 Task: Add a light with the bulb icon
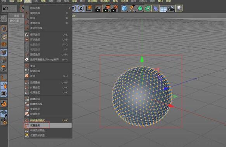point(179,9)
